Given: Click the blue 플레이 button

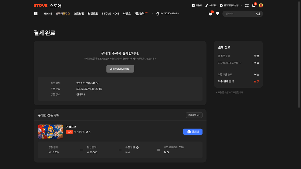Looking at the screenshot, I should (193, 132).
